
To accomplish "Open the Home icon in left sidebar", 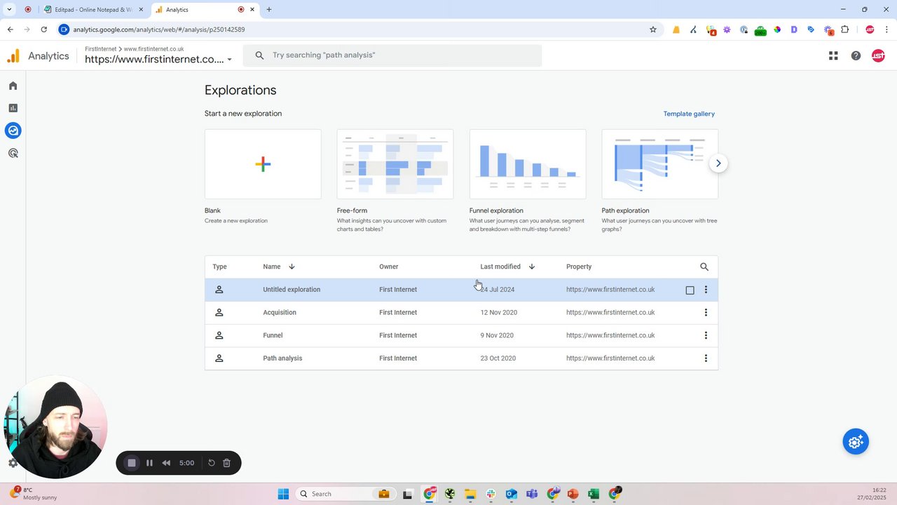I will pos(13,86).
